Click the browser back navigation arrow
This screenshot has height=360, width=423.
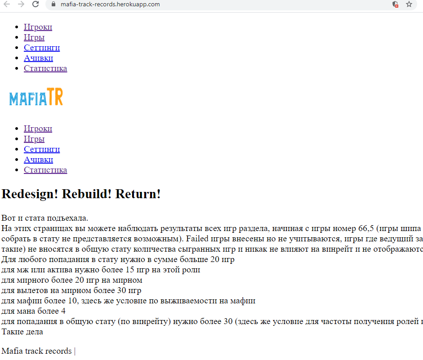click(x=6, y=4)
